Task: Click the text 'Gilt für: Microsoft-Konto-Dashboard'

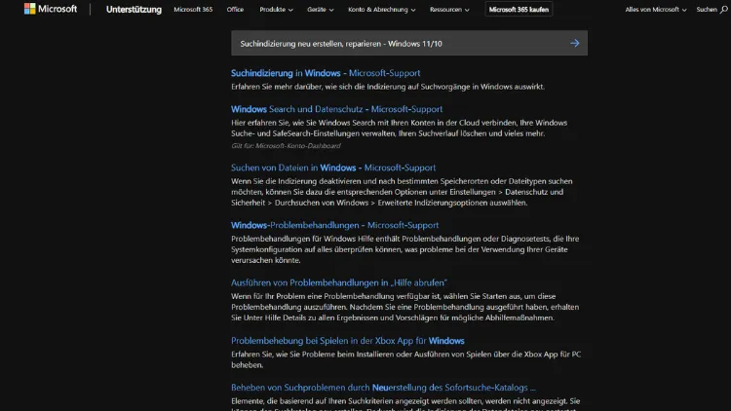Action: tap(286, 146)
